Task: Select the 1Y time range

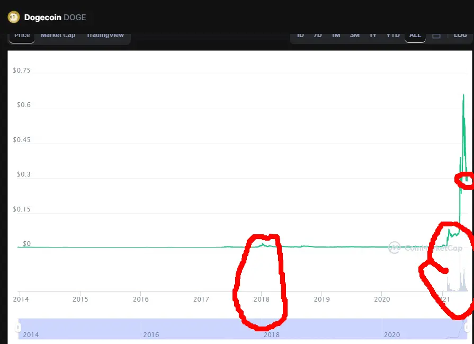Action: pyautogui.click(x=373, y=36)
